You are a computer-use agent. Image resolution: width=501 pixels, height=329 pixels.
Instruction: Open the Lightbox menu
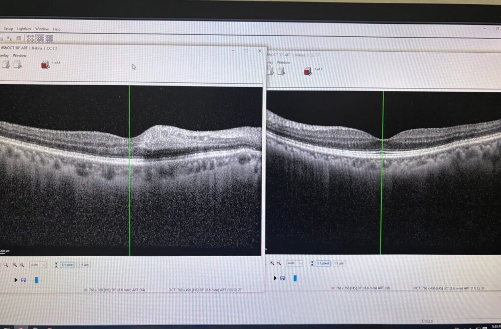click(24, 29)
